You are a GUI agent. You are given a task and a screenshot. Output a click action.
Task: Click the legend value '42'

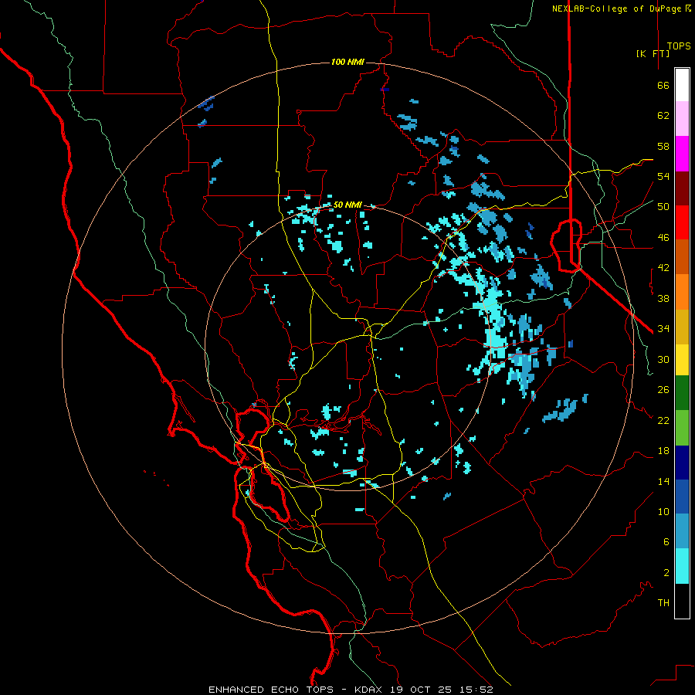point(663,268)
